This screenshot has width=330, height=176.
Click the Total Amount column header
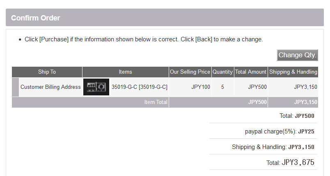[x=251, y=72]
